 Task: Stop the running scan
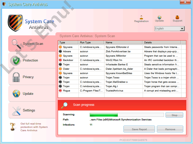tap(174, 115)
